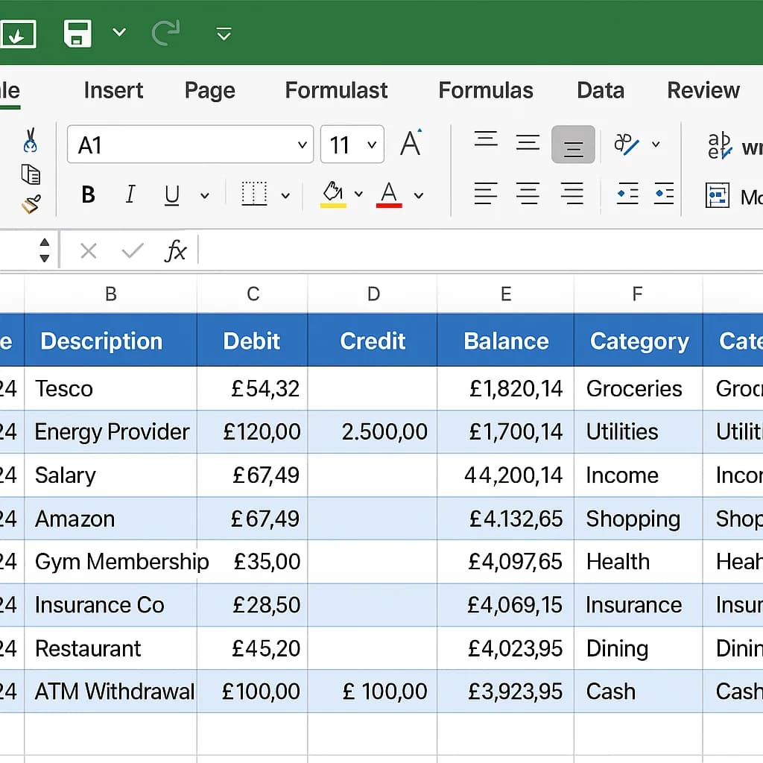Click the Orientation text angle icon
The height and width of the screenshot is (763, 763).
pos(627,145)
